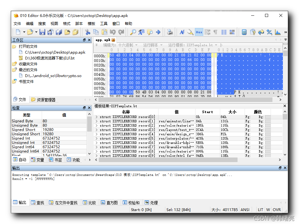Screen dimensions: 299x224
Task: Expand the toolbar overflow chevron
Action: tap(285, 32)
